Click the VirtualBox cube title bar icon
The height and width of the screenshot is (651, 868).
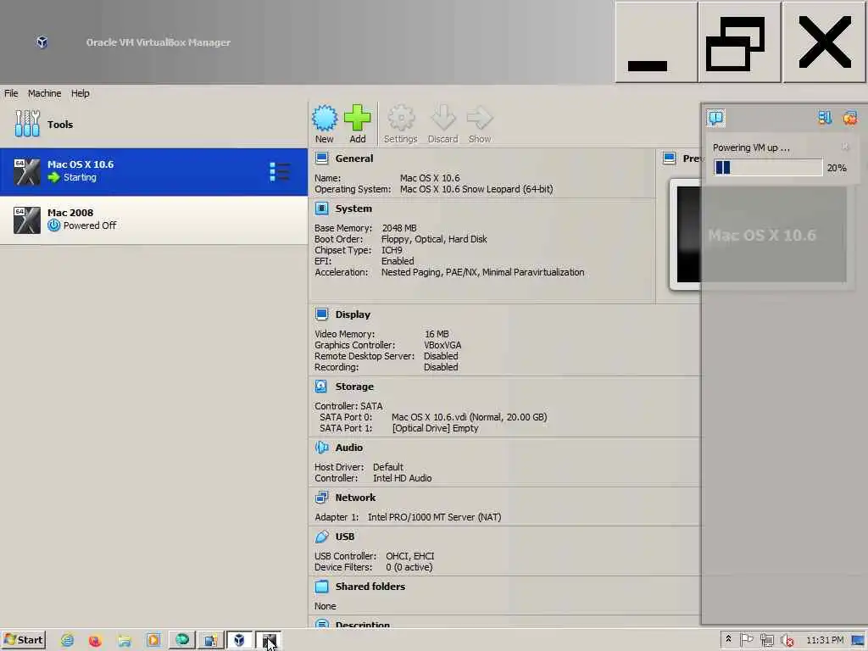[42, 42]
